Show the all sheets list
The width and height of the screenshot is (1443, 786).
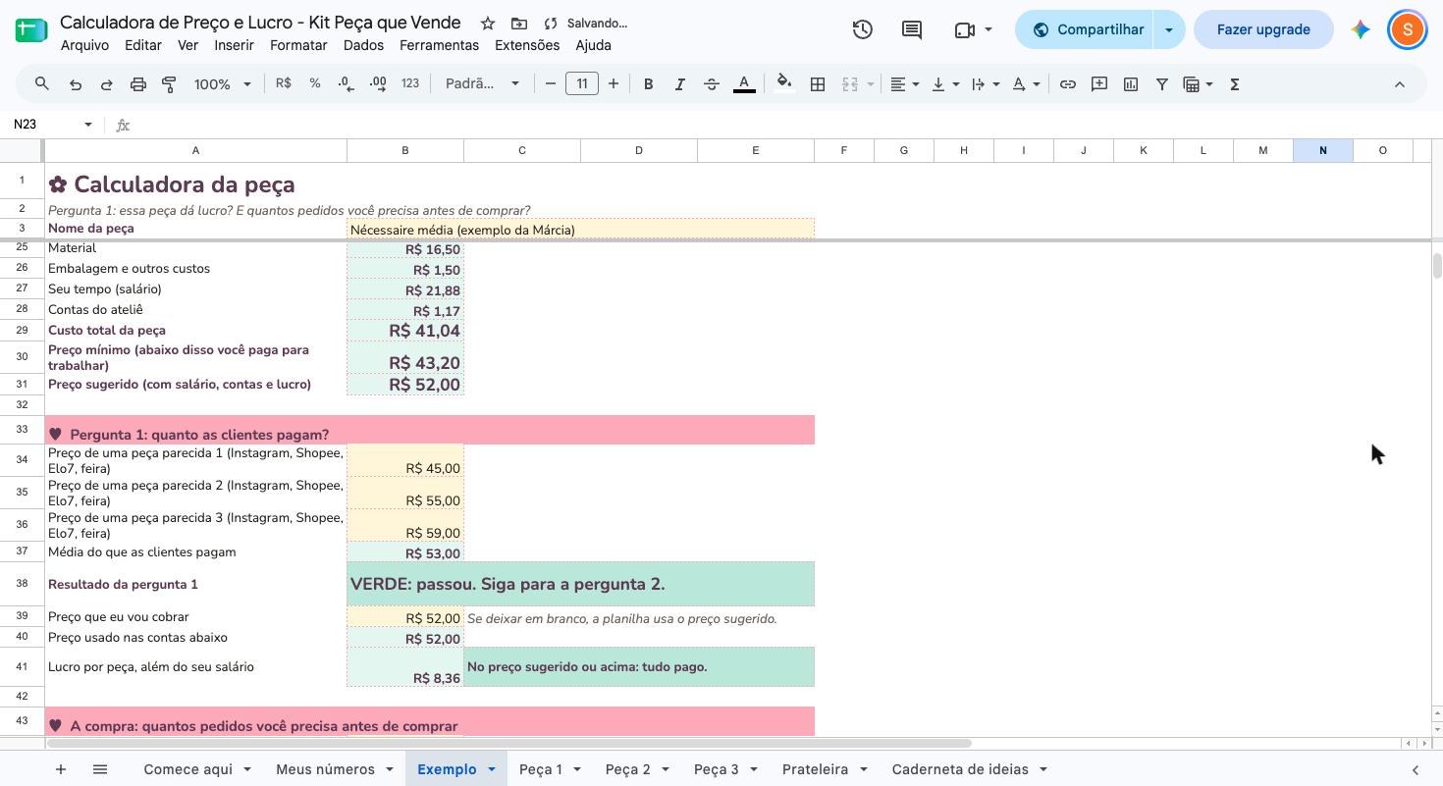pyautogui.click(x=100, y=769)
